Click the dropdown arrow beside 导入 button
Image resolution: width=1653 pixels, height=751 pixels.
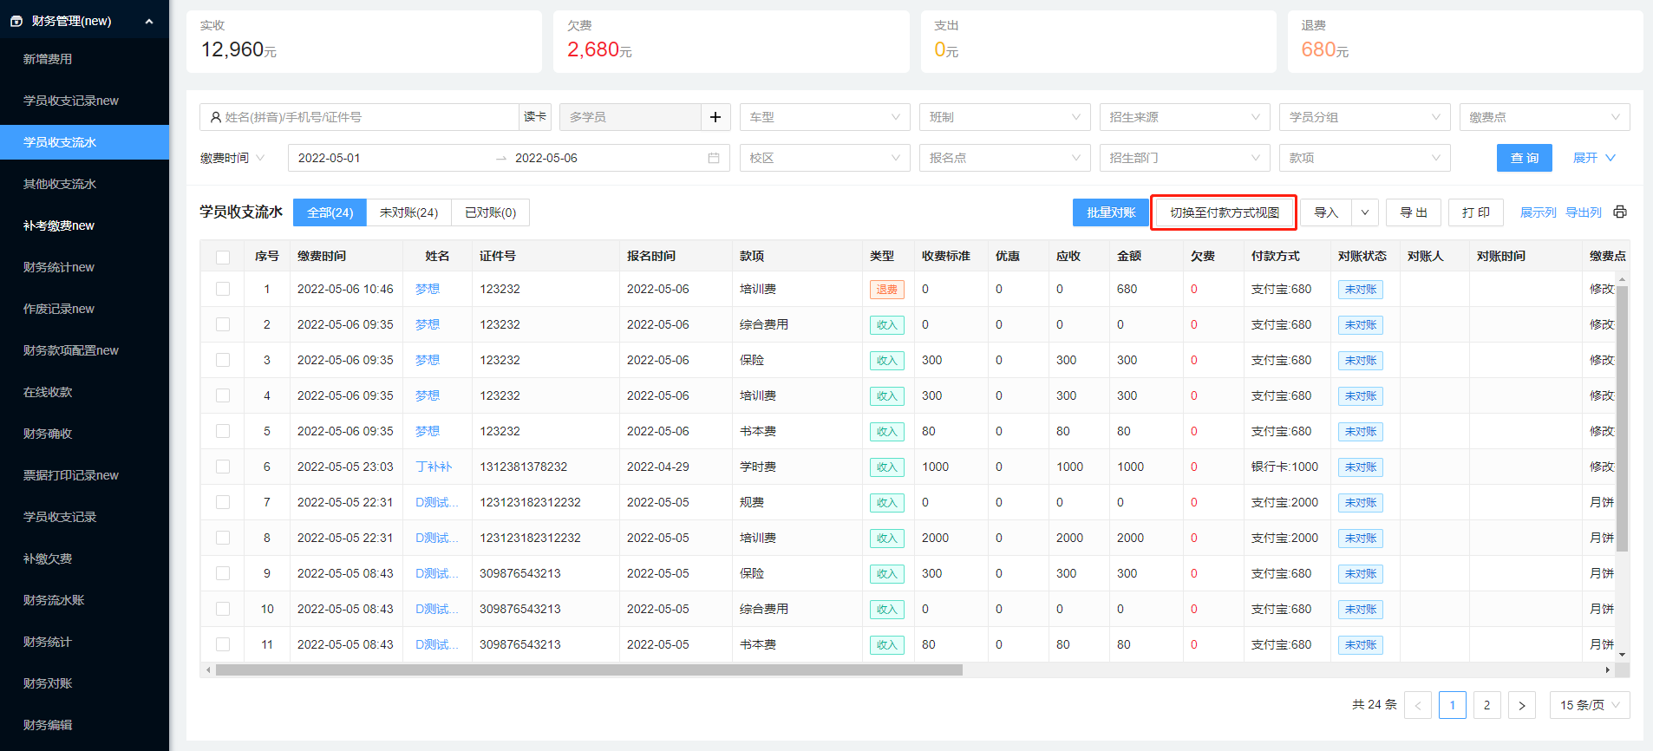(x=1364, y=212)
